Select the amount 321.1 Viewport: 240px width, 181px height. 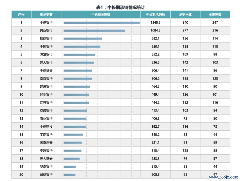coord(156,142)
